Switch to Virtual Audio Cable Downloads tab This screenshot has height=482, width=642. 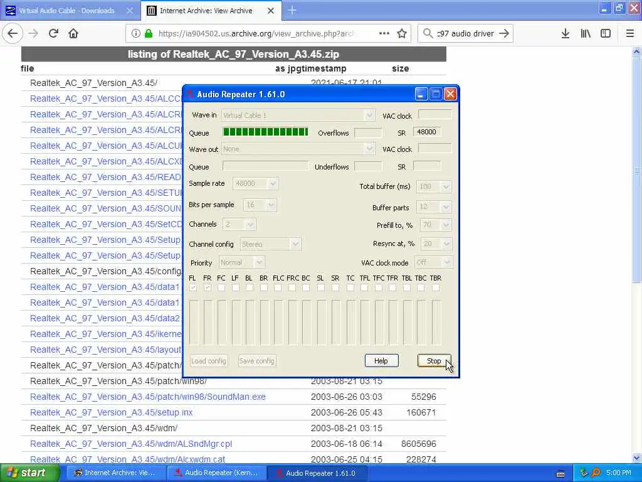coord(70,11)
